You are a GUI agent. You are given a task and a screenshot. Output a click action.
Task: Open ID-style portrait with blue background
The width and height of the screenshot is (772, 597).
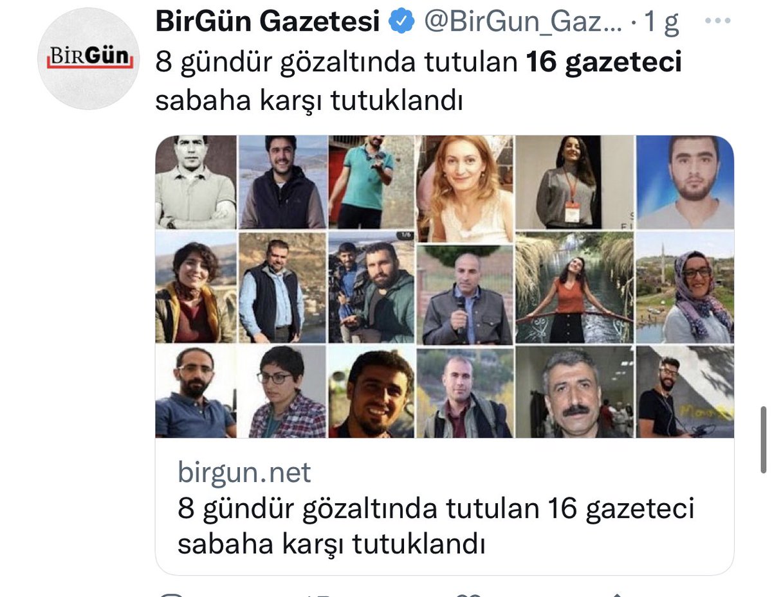(x=685, y=182)
